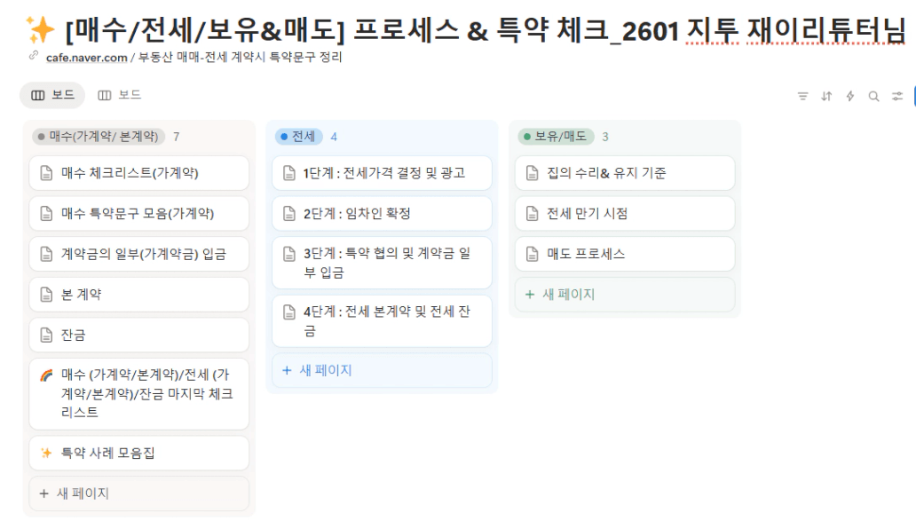This screenshot has height=529, width=916.
Task: Open the filter icon in the board toolbar
Action: [802, 96]
